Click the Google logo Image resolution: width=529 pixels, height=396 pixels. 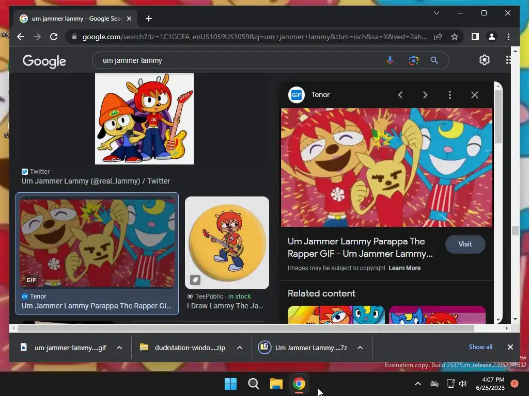tap(44, 61)
